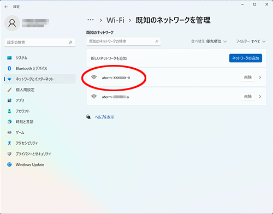Open 時刻と言語 settings
Screen dimensions: 273x214
[x=40, y=122]
